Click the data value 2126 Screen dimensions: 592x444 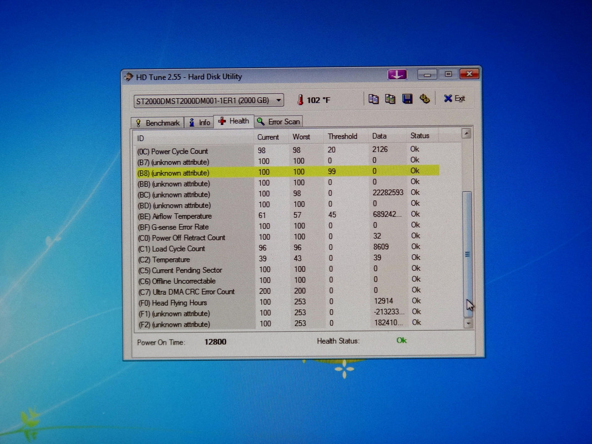(380, 149)
